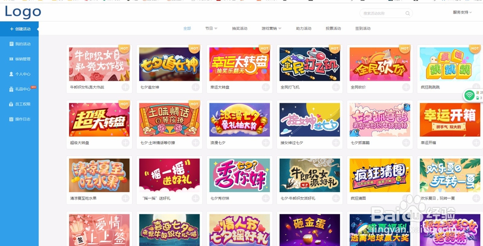This screenshot has width=483, height=246.
Task: Click the title text 全民砍价
Action: (358, 87)
